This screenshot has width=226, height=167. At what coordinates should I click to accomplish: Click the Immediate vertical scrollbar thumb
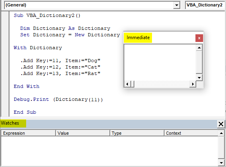199,62
